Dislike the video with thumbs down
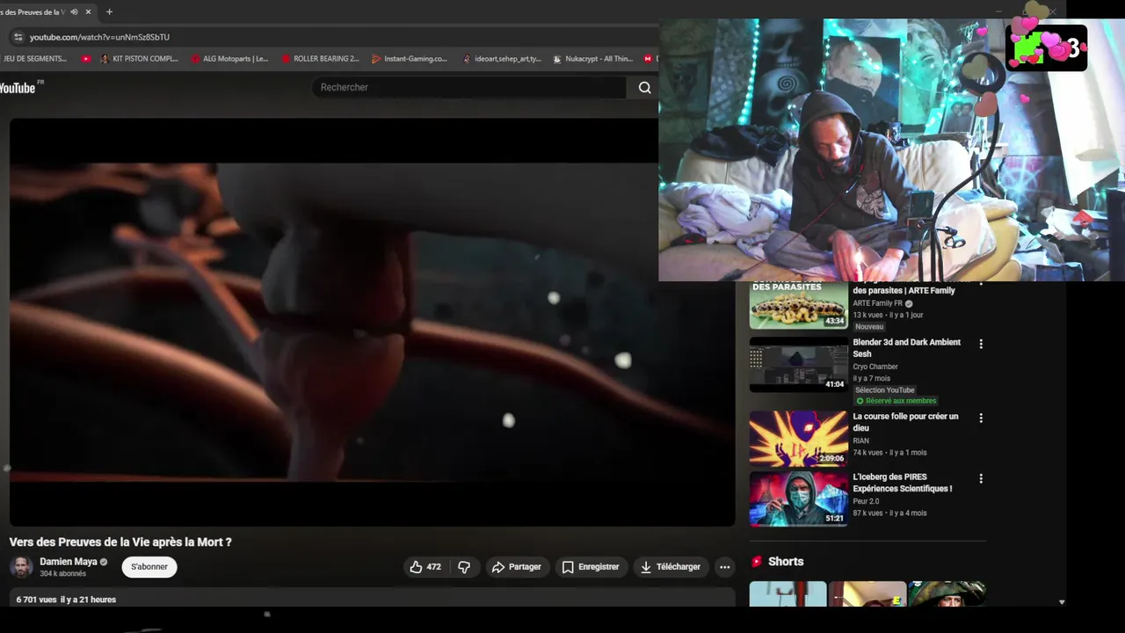Screen dimensions: 1125x633 pos(464,567)
